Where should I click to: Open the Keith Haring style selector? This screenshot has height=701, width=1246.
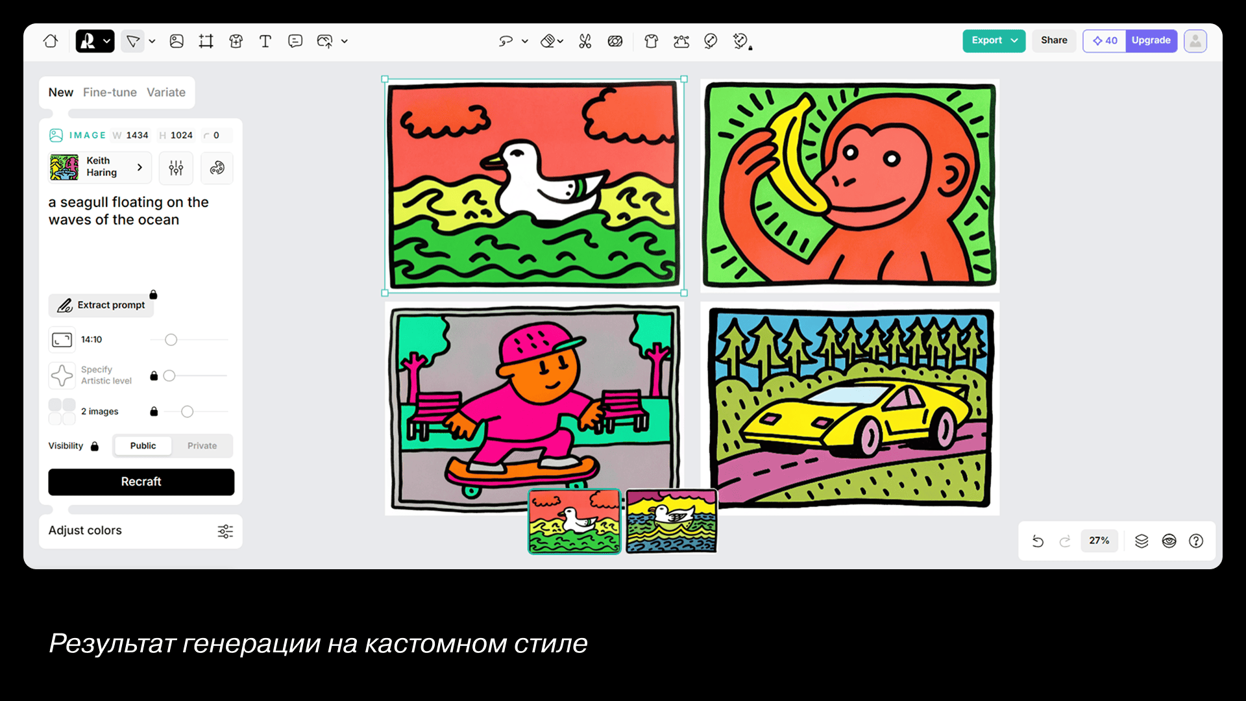(99, 167)
